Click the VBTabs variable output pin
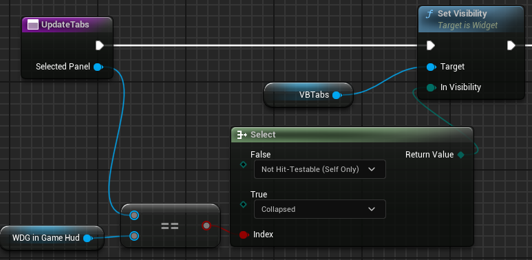 pyautogui.click(x=337, y=95)
